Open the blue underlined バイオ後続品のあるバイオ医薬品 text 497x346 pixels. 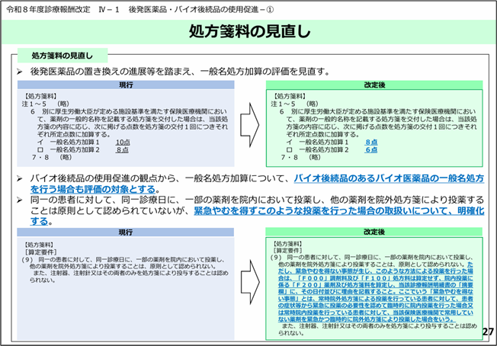[x=389, y=178]
